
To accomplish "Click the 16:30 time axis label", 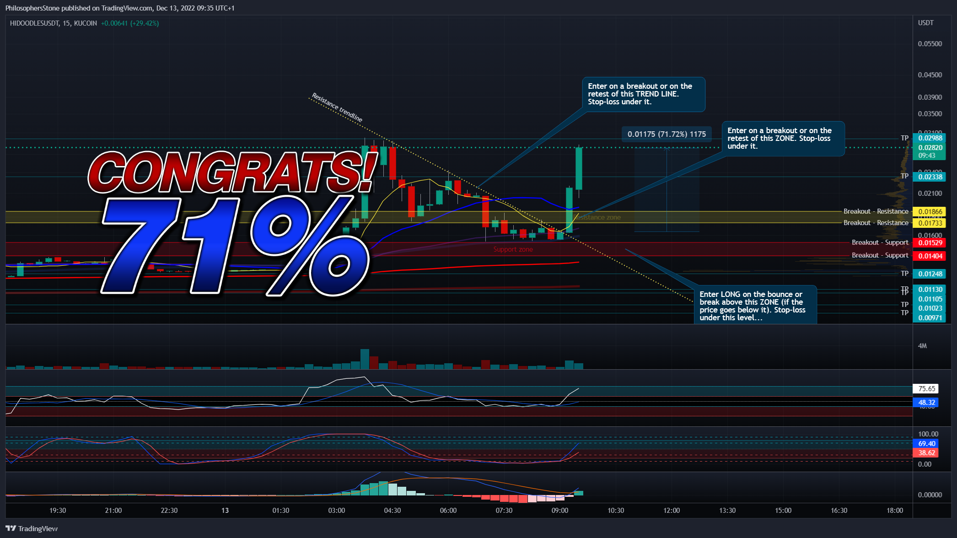I will [x=839, y=511].
